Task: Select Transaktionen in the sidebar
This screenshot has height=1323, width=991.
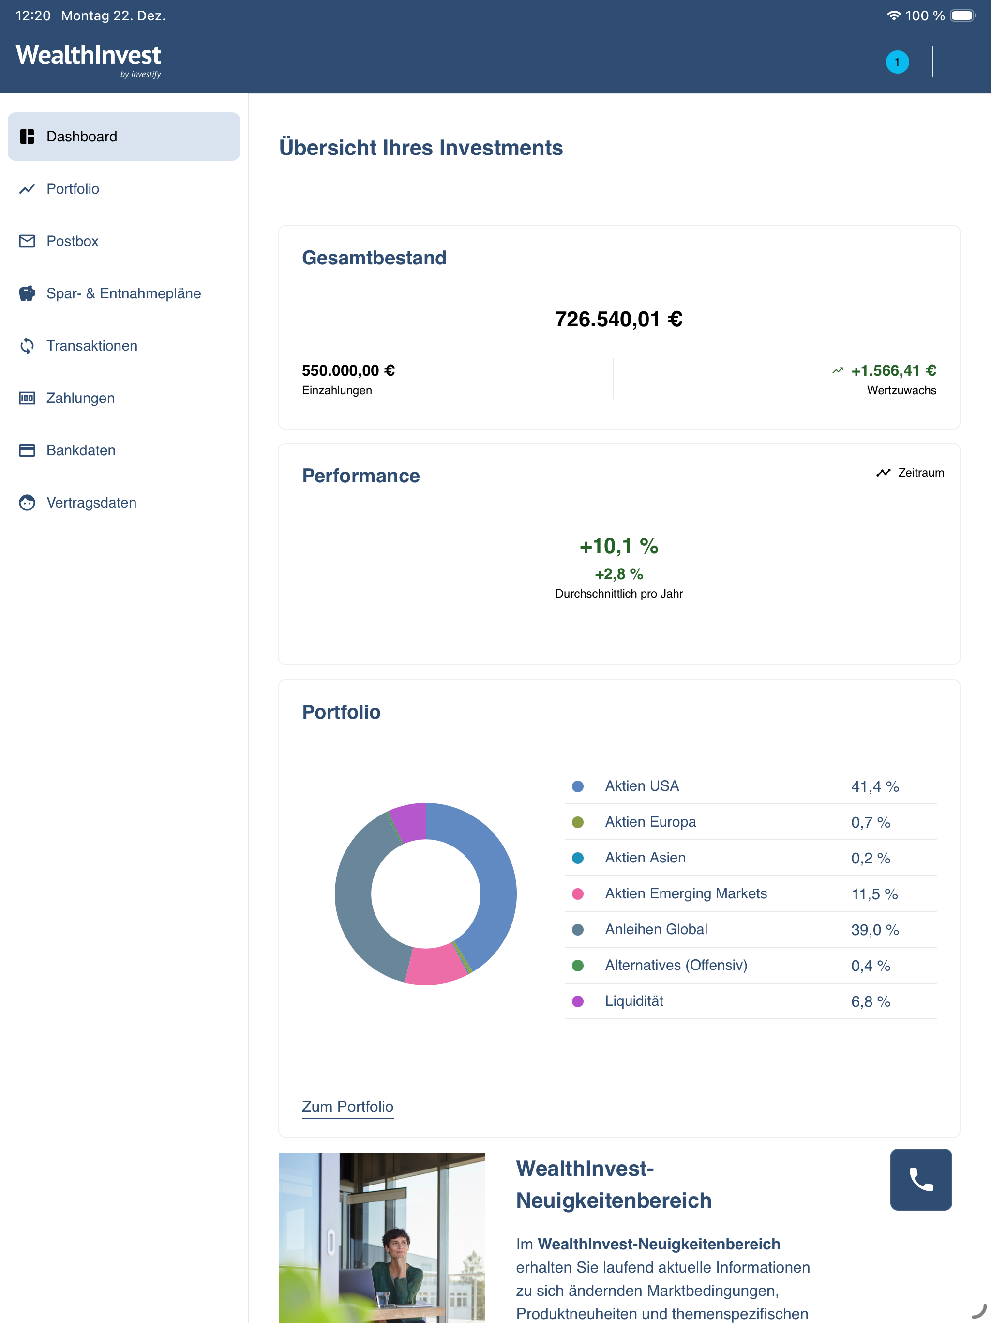Action: click(124, 346)
